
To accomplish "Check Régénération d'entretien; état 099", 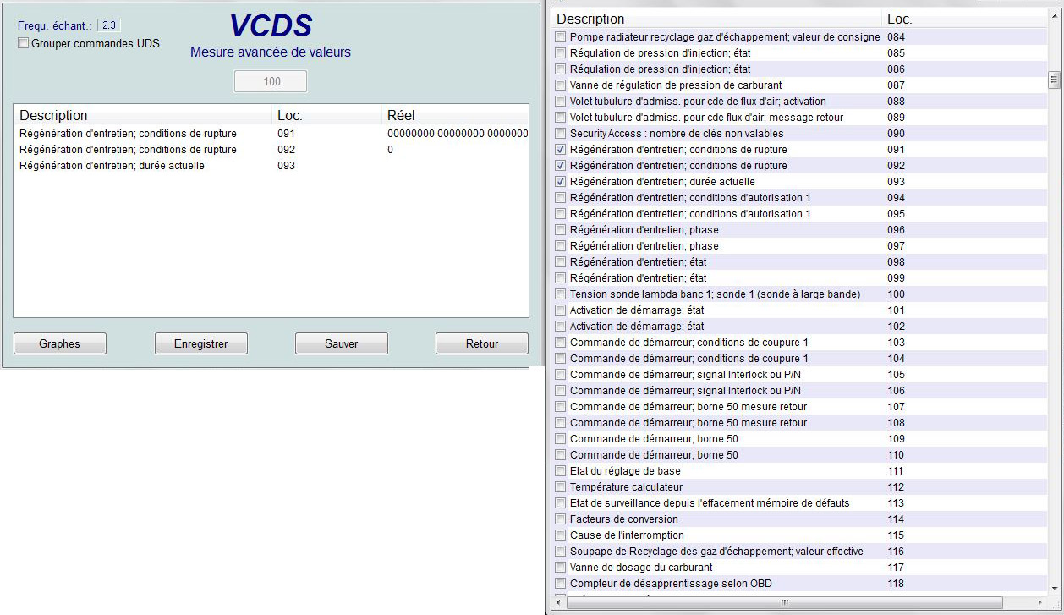I will pyautogui.click(x=560, y=278).
